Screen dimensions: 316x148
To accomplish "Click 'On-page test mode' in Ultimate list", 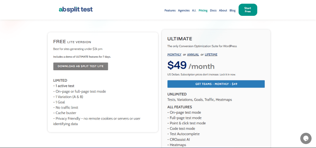I will click(x=184, y=112).
